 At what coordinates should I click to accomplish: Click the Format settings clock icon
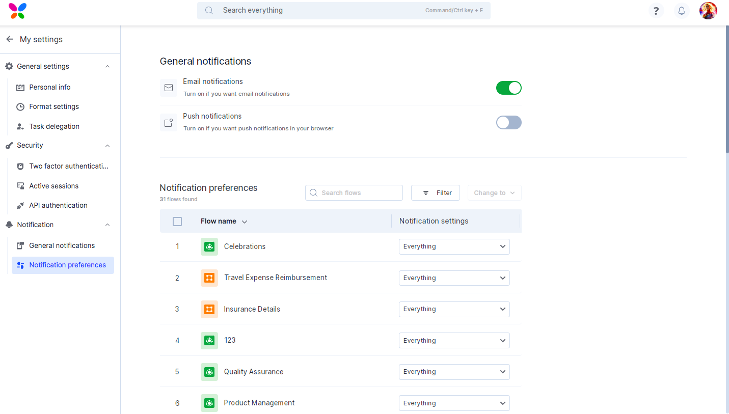(x=20, y=107)
